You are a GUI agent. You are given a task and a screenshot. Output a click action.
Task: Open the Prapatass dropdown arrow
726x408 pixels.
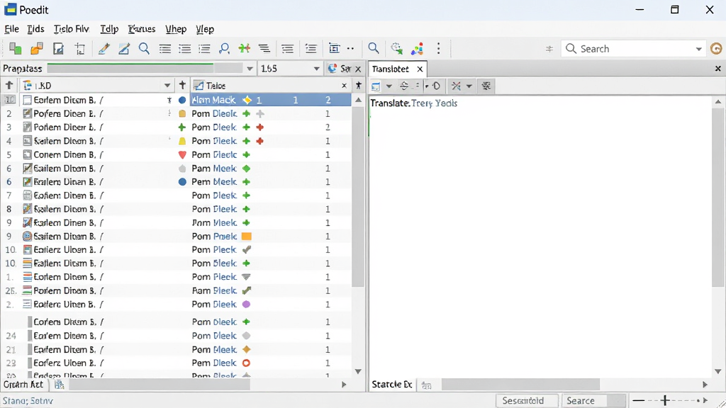[250, 69]
